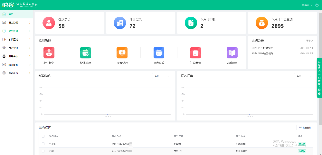
Task: Click the 2023-01-14 announcement date
Action: pyautogui.click(x=306, y=48)
